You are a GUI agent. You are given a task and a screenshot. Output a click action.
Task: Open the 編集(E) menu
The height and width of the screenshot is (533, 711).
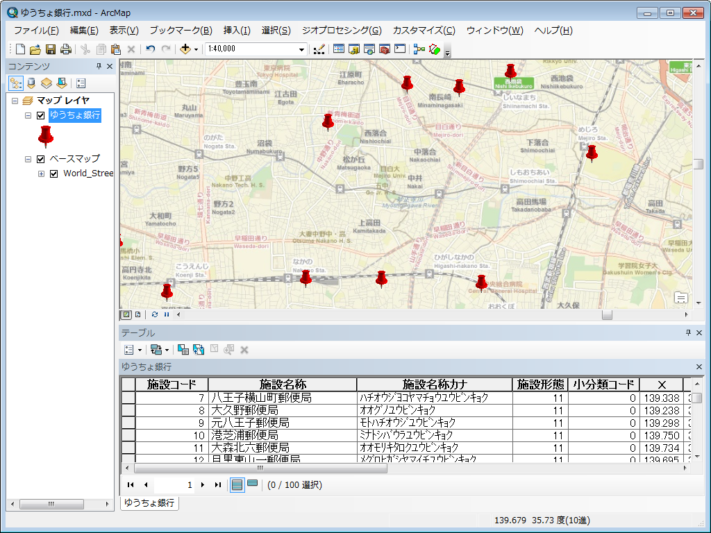(x=84, y=31)
